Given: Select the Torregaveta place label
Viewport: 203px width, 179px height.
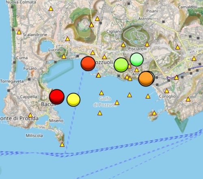Looking at the screenshot, I should tap(12, 81).
